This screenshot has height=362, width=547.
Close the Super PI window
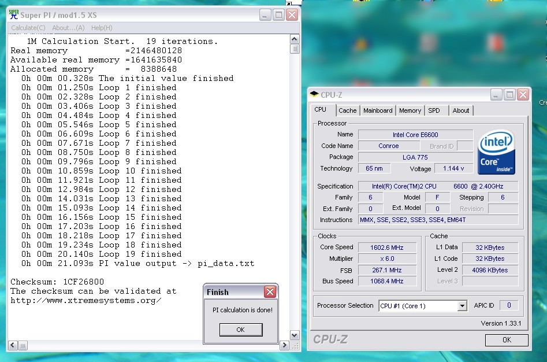tap(292, 14)
